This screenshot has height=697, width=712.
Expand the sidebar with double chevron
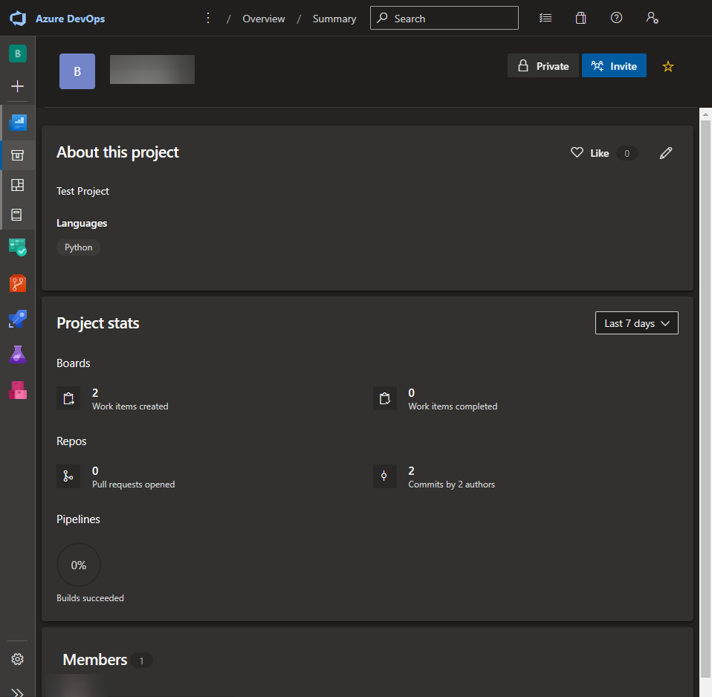click(18, 693)
